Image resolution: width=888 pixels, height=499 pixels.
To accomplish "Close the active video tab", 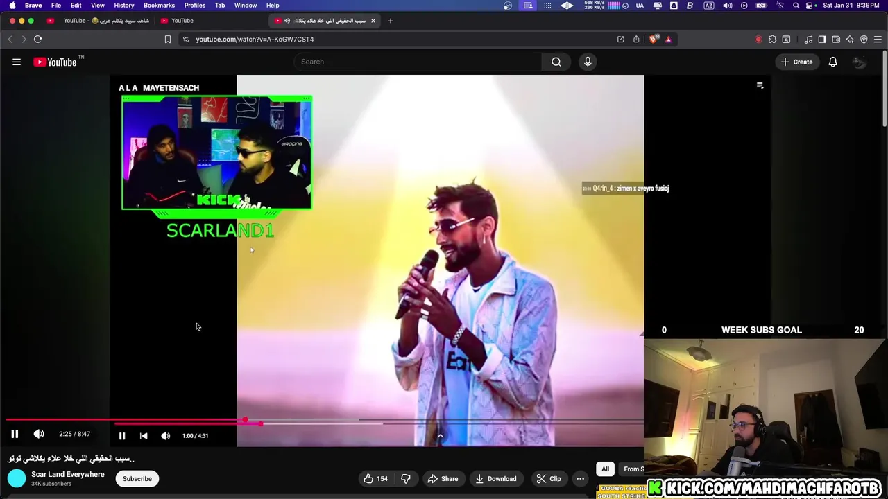I will pos(373,21).
